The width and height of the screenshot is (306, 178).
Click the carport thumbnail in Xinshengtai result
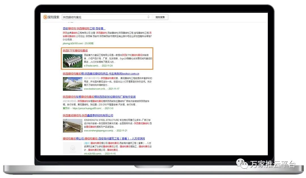click(73, 126)
